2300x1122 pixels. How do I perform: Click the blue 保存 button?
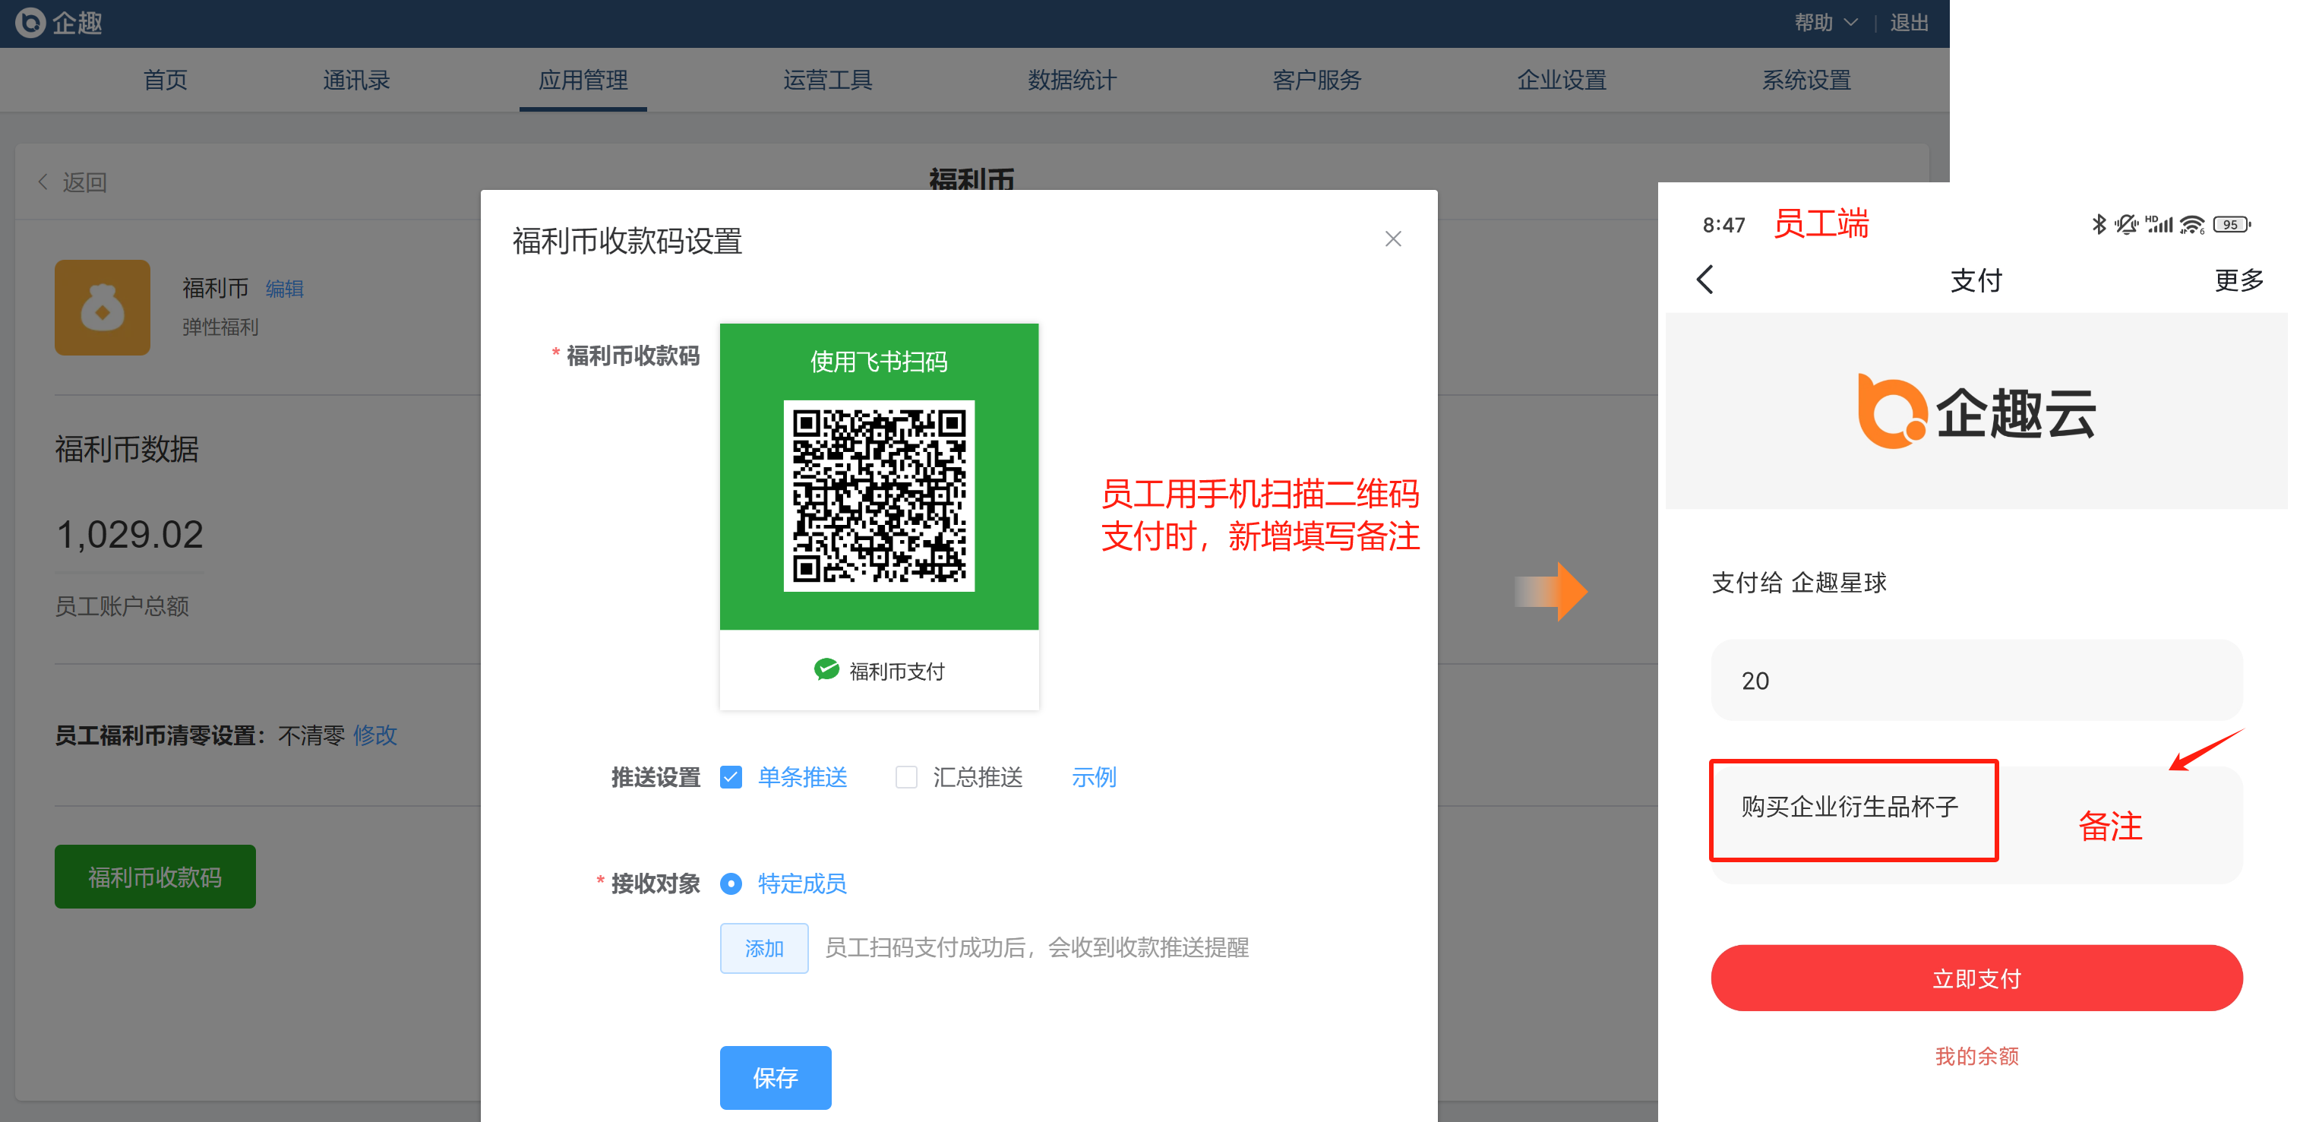[x=774, y=1077]
